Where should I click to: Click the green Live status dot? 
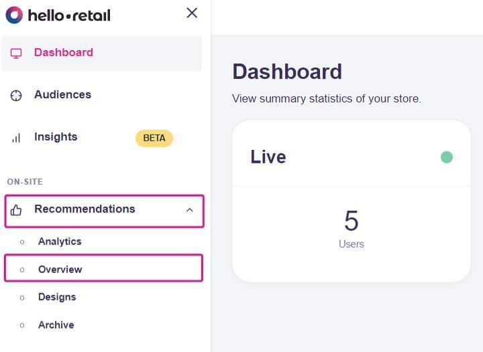point(447,157)
